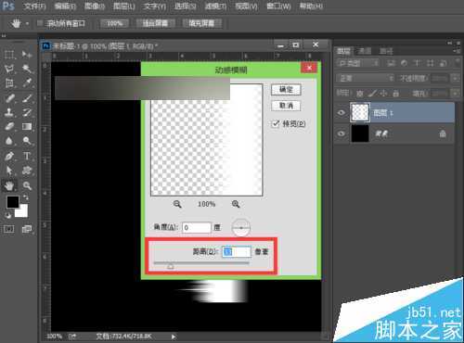Screen dimensions: 464x343
Task: Toggle lock position
Action: point(383,93)
